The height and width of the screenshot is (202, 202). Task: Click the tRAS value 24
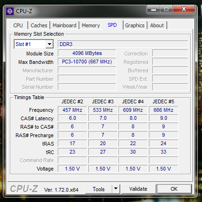(163, 143)
